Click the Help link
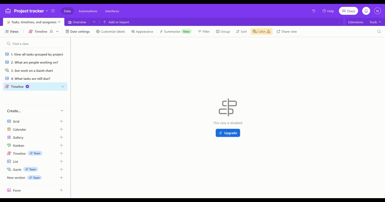Screen dimensions: 385x202 click(x=328, y=11)
